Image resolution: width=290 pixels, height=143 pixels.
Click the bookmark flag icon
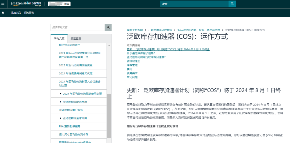click(x=3, y=13)
